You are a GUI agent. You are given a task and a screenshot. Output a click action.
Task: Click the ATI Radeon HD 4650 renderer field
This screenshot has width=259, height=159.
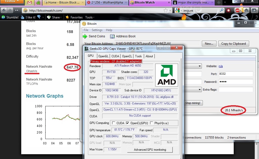[x=128, y=66]
